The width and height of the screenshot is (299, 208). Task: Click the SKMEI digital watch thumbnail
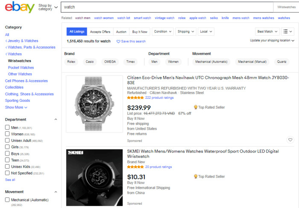point(94,178)
